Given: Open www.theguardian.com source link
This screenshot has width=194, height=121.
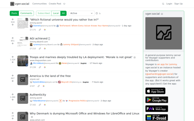Looking at the screenshot, I should [40, 60].
